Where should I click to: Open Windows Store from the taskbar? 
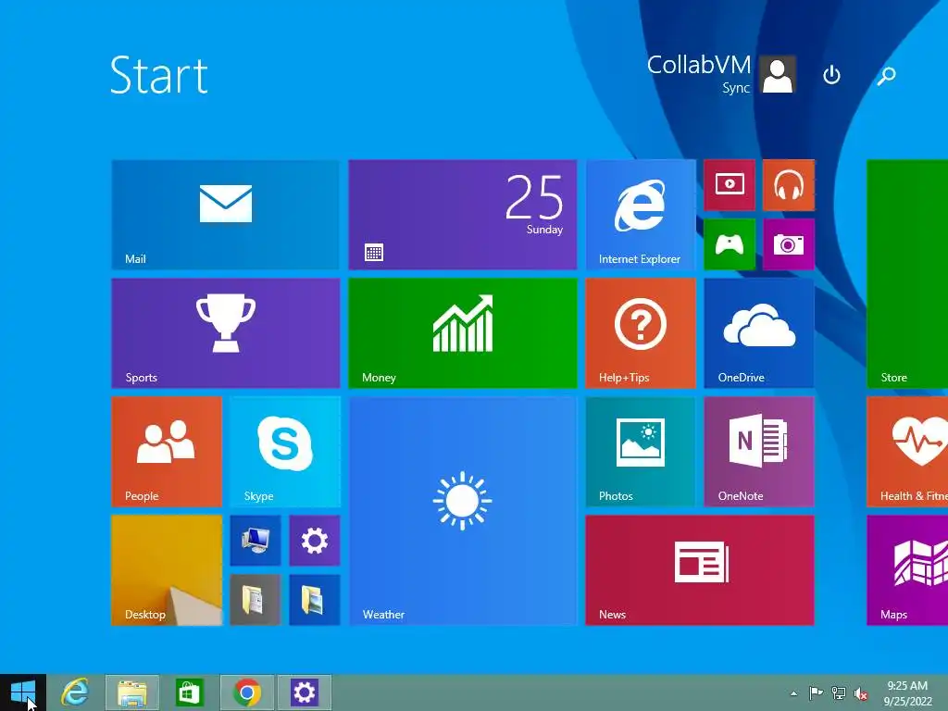click(189, 692)
